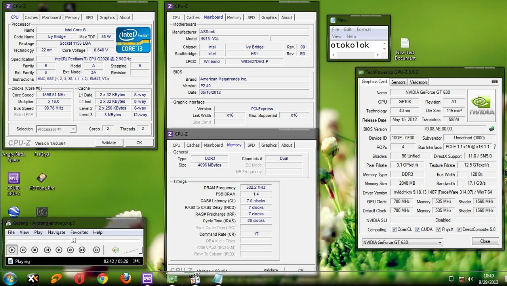Switch to Sensors tab in GPU-Z
507x286 pixels.
coord(398,82)
